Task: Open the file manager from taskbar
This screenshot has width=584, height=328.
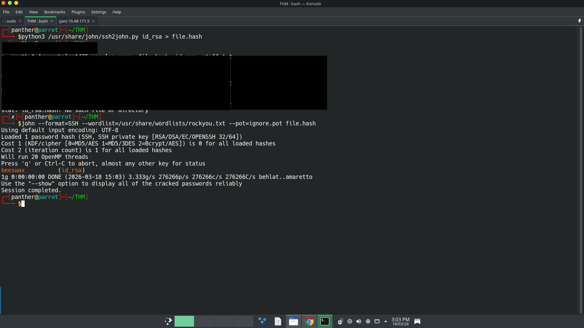Action: pyautogui.click(x=293, y=321)
